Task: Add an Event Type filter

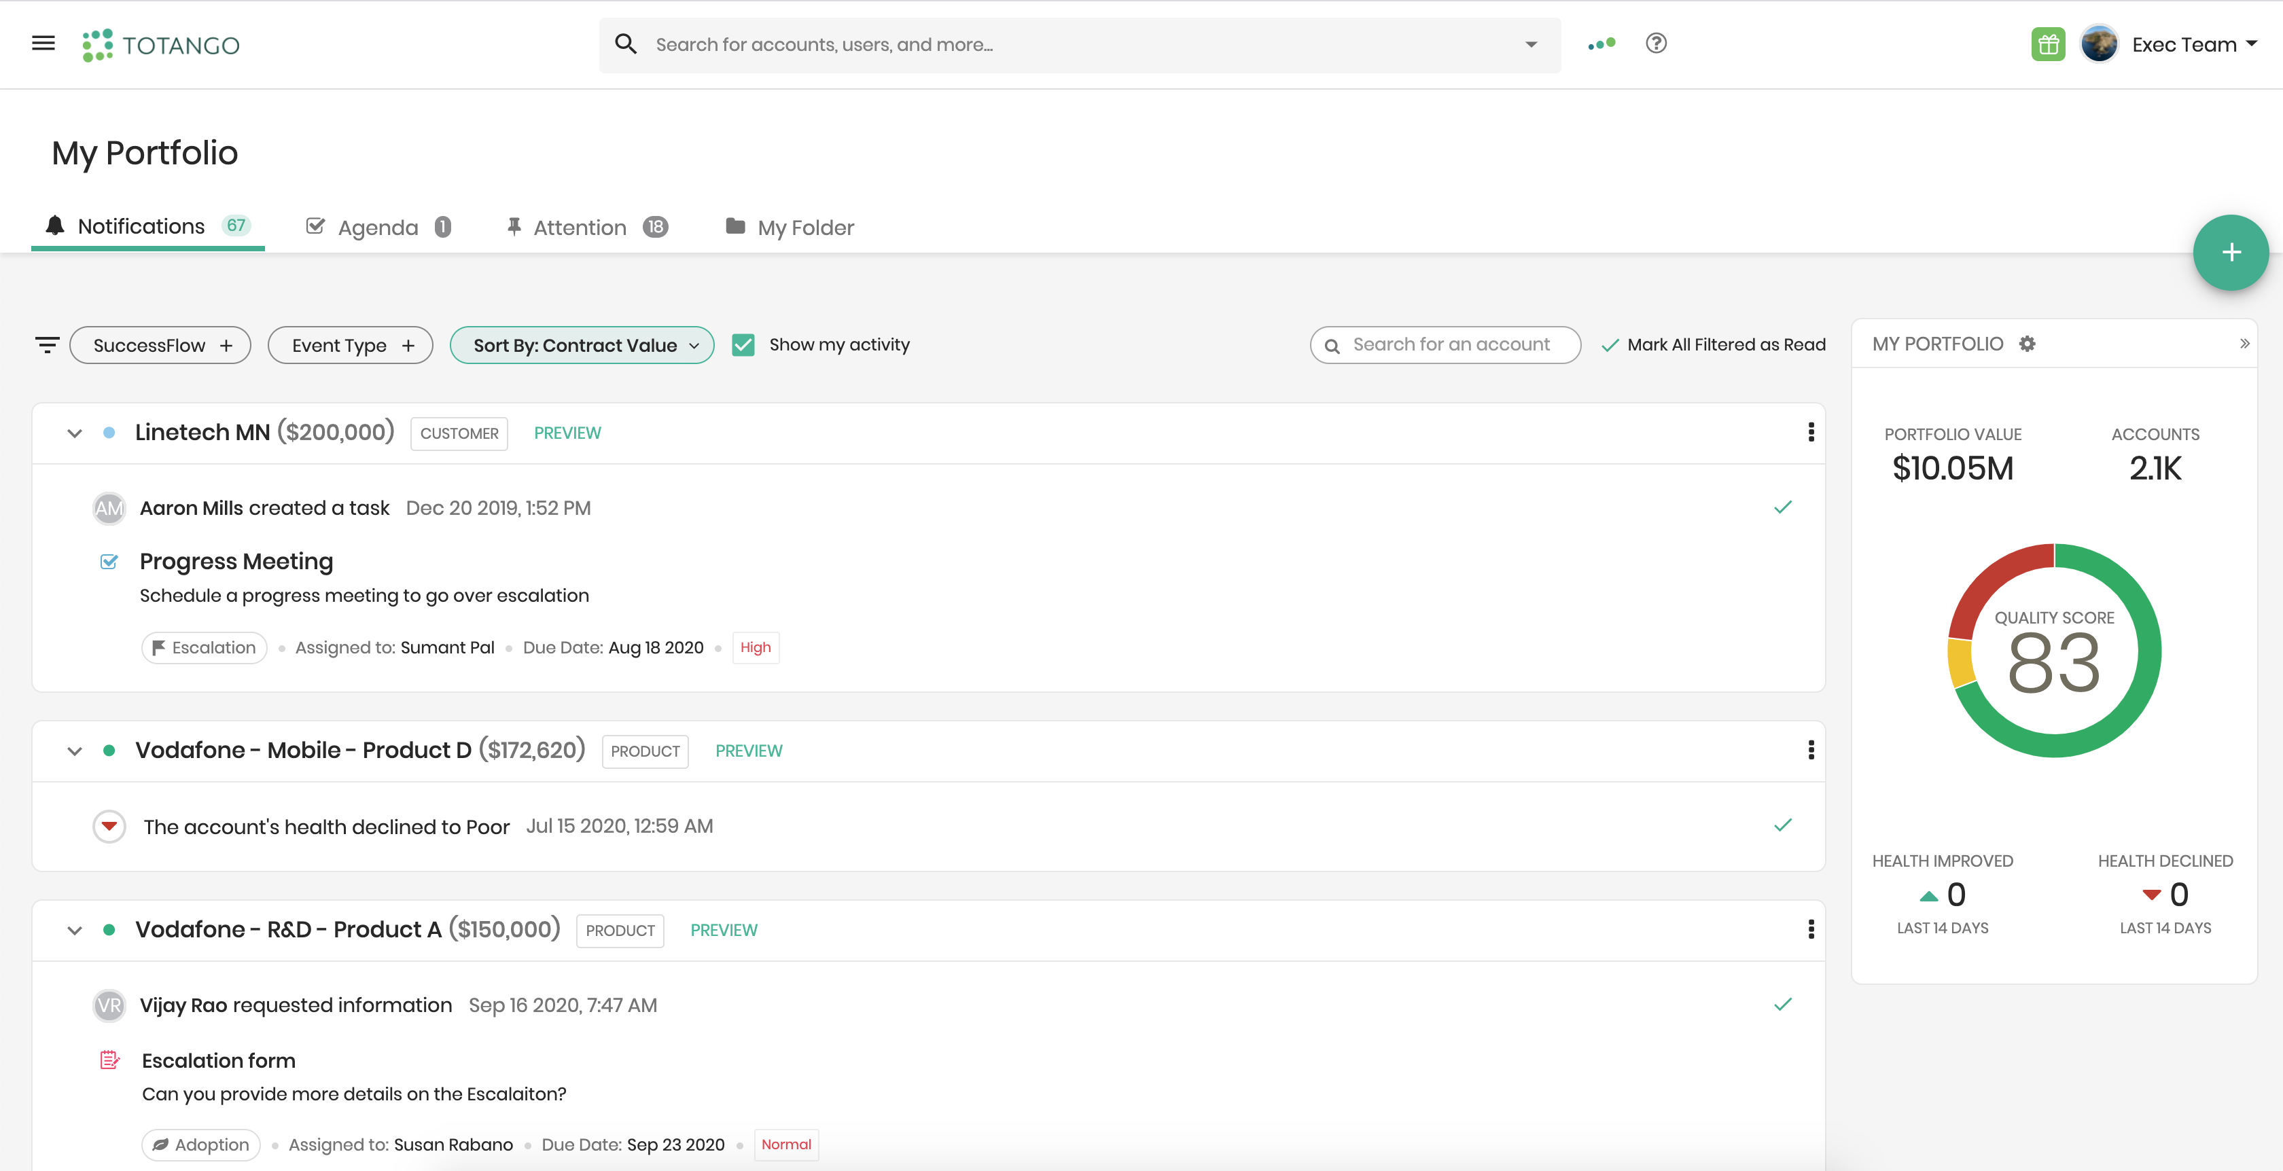Action: (350, 344)
